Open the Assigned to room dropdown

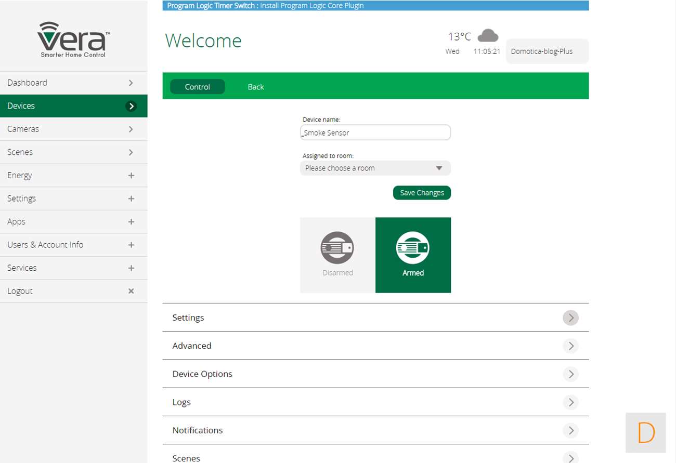click(x=375, y=168)
